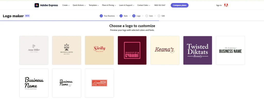
Task: Click the Style step checkmark circle
Action: pos(121,16)
